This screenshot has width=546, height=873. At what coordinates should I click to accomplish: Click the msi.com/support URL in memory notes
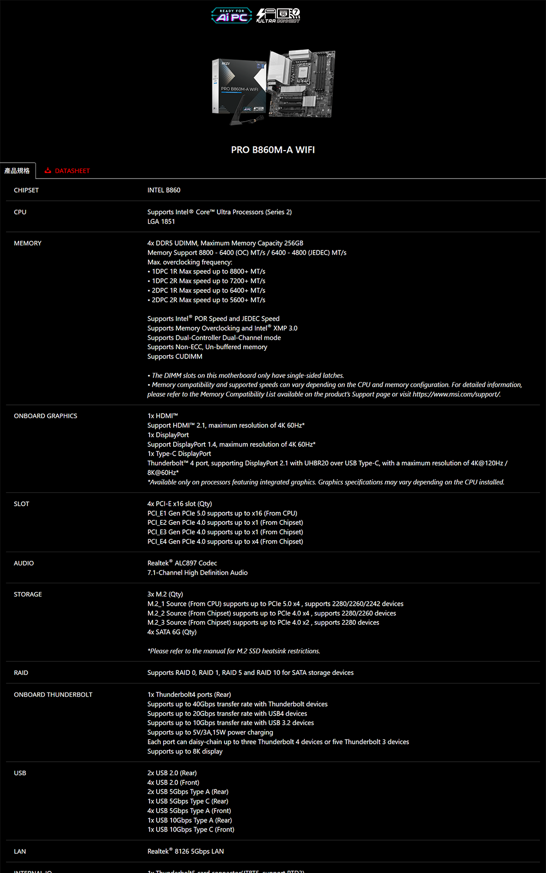tap(456, 394)
